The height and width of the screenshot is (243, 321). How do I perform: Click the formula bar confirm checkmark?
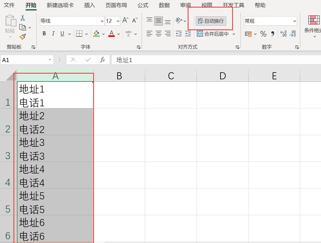88,60
